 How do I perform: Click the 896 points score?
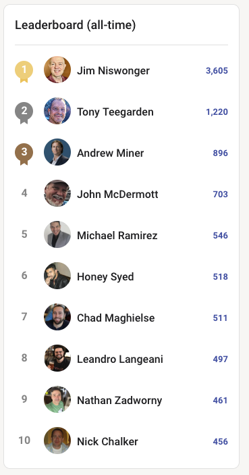[x=220, y=153]
